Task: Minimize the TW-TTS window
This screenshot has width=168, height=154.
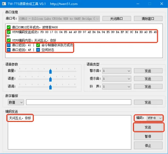Action: click(138, 4)
